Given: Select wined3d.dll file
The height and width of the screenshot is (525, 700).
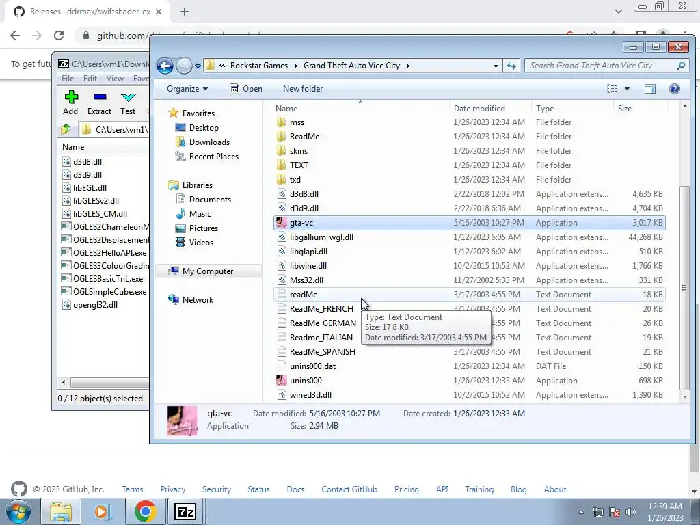Looking at the screenshot, I should (469, 395).
